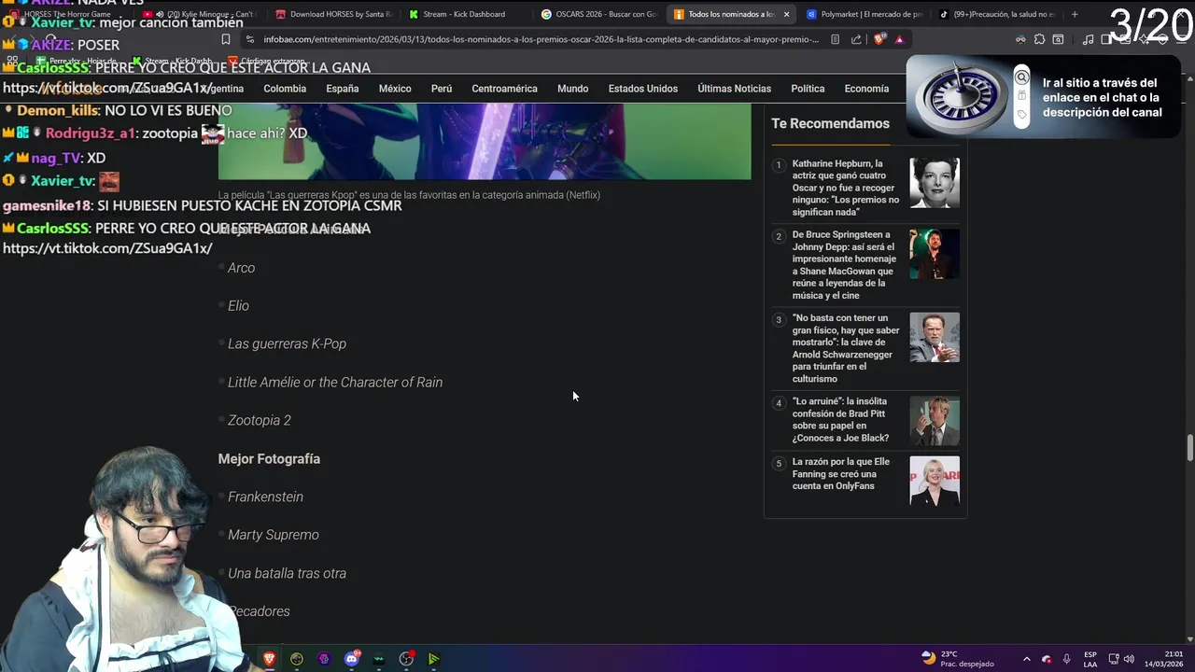Switch to OSCARS 2026 Google search tab
The width and height of the screenshot is (1195, 672).
coord(598,14)
